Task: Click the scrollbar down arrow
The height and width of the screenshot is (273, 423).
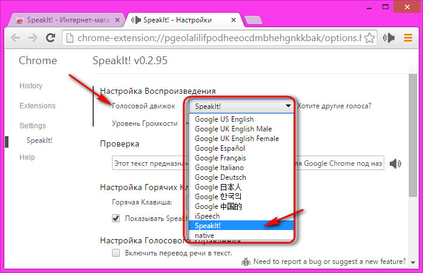Action: (413, 263)
